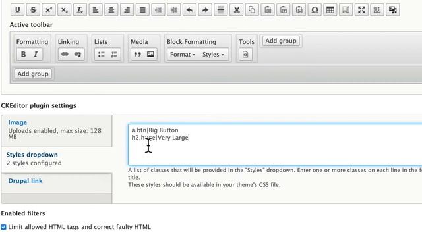
Task: Click the Unlink icon in Linking group
Action: [78, 54]
